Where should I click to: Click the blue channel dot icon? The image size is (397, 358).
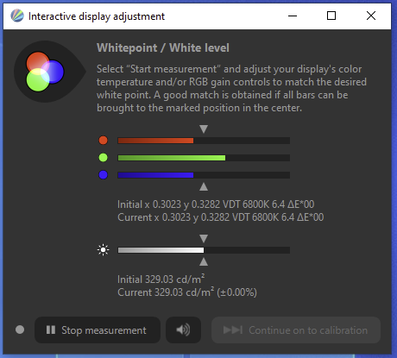[103, 175]
